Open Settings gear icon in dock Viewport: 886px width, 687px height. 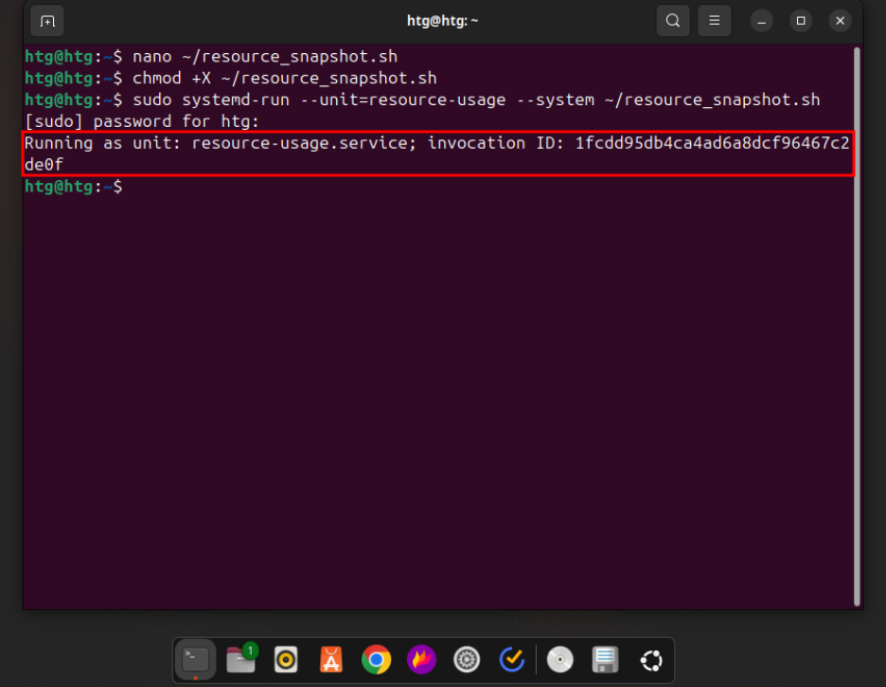[467, 660]
